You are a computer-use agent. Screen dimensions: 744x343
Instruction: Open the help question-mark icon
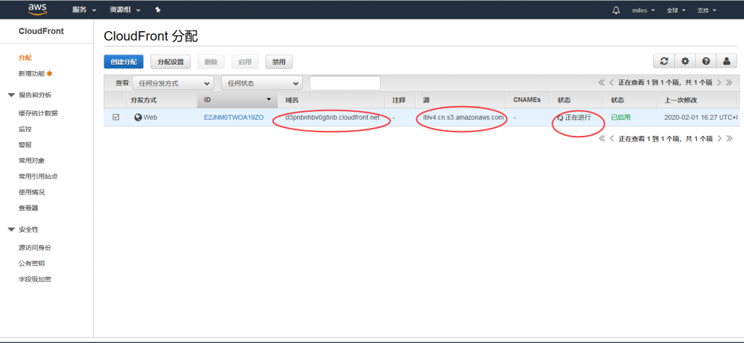[705, 61]
